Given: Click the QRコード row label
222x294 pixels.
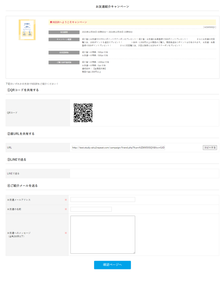Looking at the screenshot, I should tap(12, 113).
